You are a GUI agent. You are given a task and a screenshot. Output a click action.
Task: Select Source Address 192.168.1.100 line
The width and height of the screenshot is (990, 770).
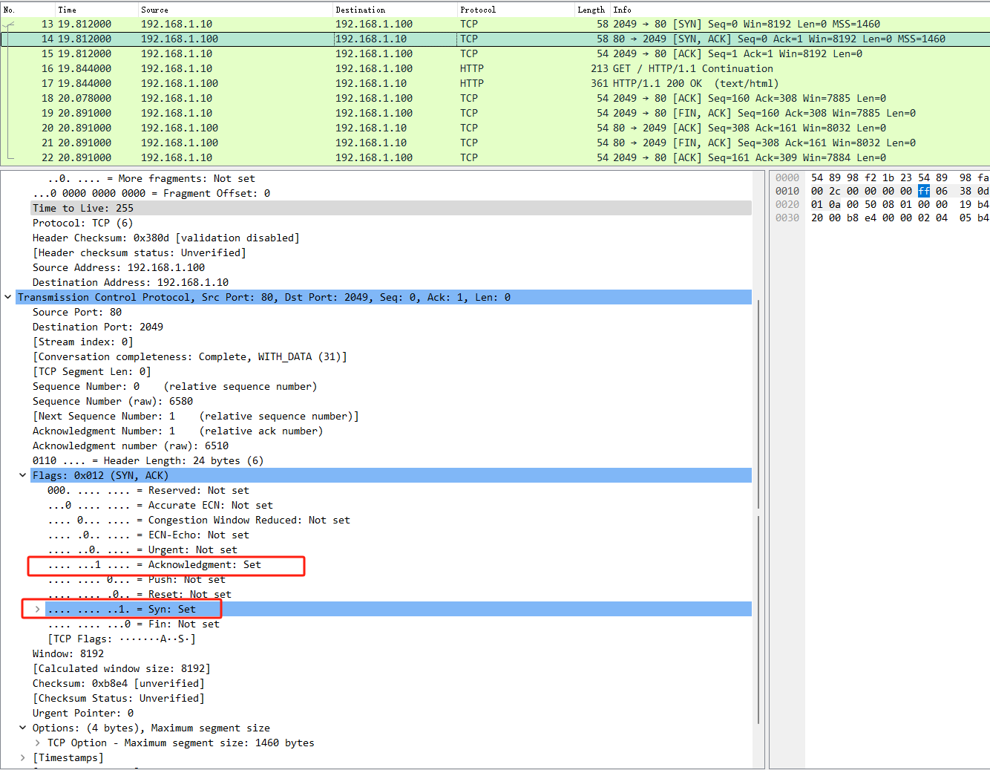(x=119, y=267)
